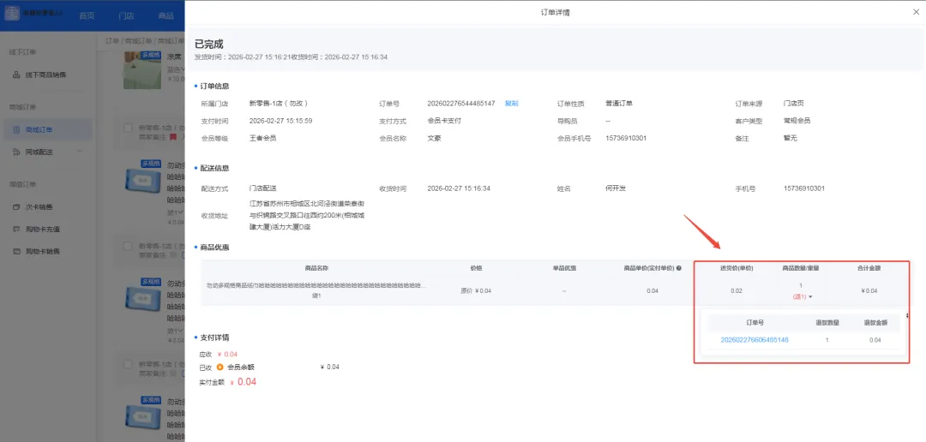The height and width of the screenshot is (442, 926).
Task: Click the order number 202602276544485147
Action: pos(461,104)
